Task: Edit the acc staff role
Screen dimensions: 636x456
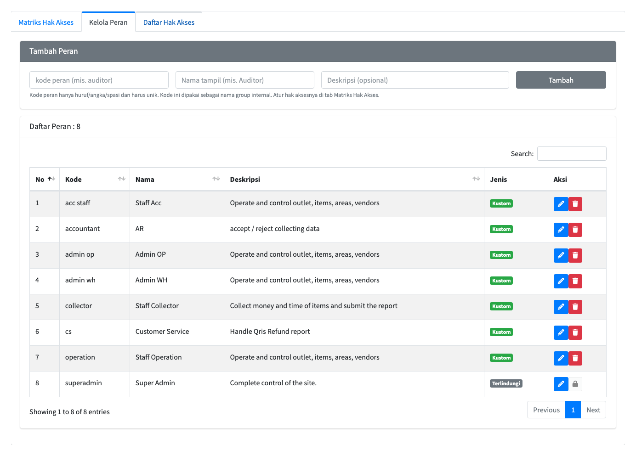Action: pyautogui.click(x=561, y=204)
